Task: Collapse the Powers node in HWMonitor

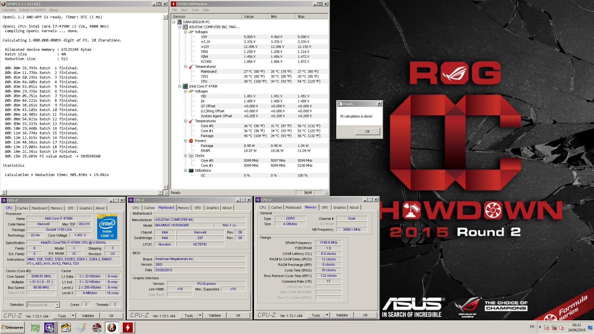Action: point(185,141)
